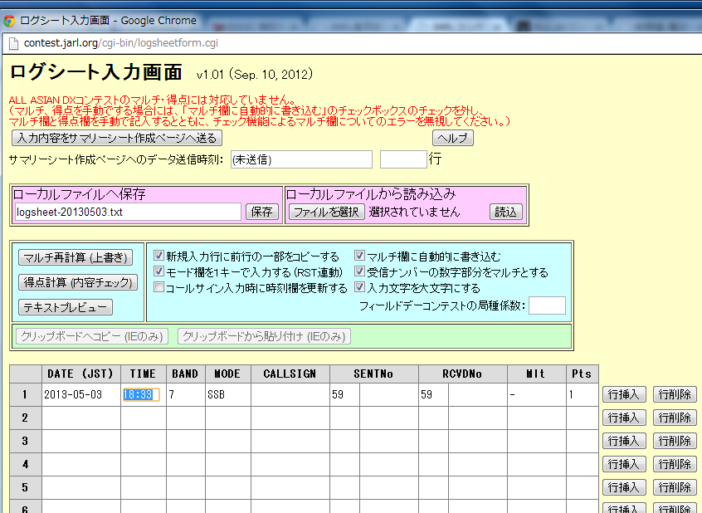Click row 1 SENTNo cell showing 59
The height and width of the screenshot is (513, 702).
[344, 395]
